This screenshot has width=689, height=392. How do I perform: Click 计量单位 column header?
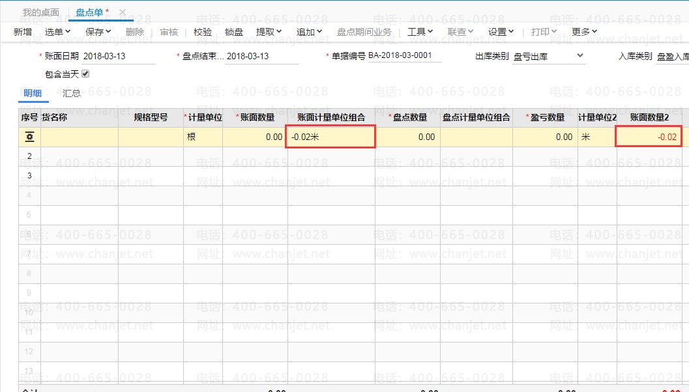[203, 117]
